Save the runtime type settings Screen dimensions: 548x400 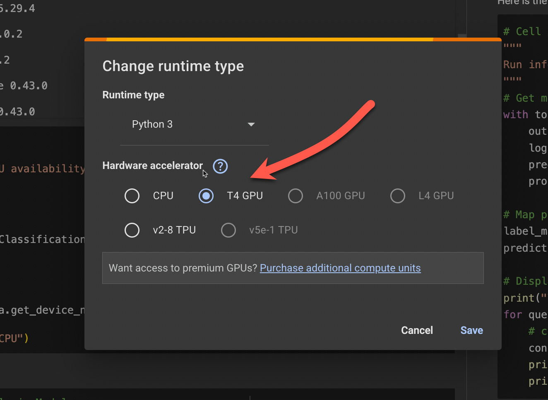tap(472, 330)
